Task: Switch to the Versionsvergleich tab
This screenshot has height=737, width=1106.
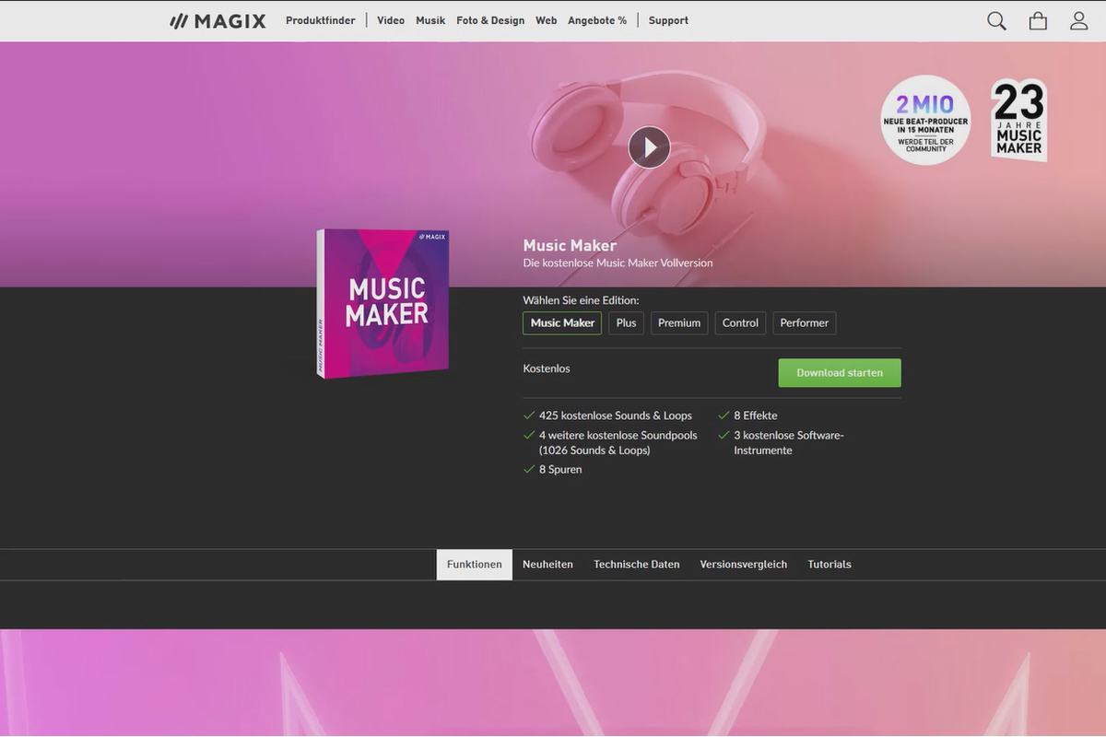Action: [x=744, y=565]
